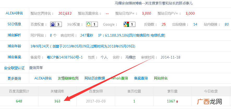231x109 pixels.
Task: Click the 百度快照 column header
Action: [x=96, y=91]
